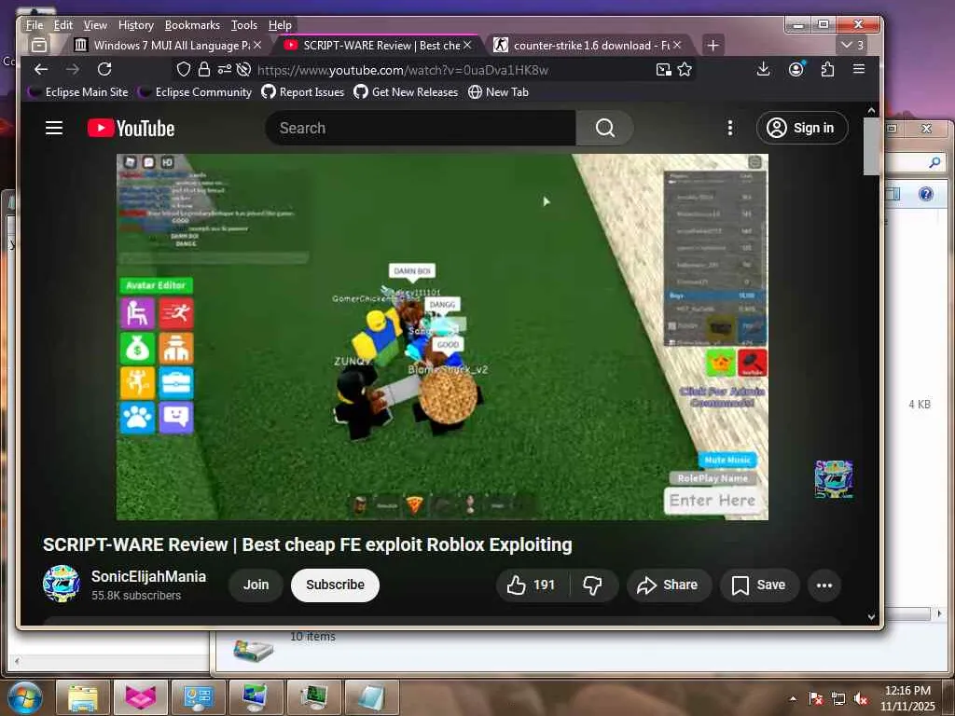
Task: Dislike the video with thumbs down
Action: tap(592, 585)
